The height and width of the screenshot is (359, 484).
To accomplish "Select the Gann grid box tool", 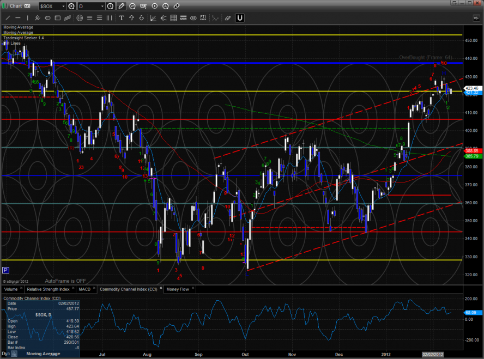I will [173, 18].
